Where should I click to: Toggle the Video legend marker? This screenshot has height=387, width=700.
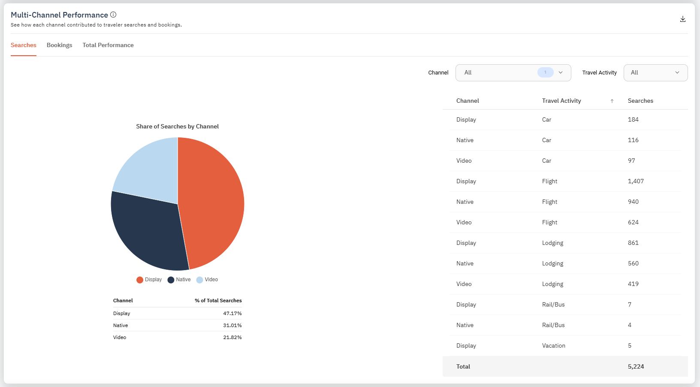point(199,280)
